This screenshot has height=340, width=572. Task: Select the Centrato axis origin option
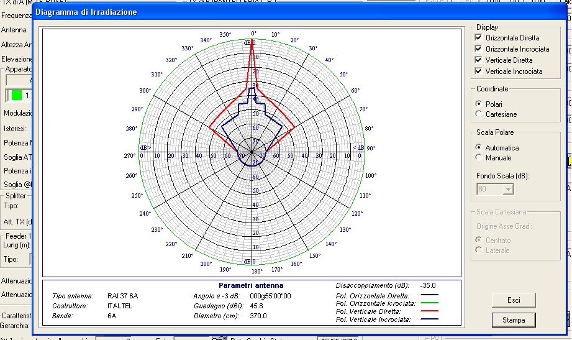coord(478,241)
